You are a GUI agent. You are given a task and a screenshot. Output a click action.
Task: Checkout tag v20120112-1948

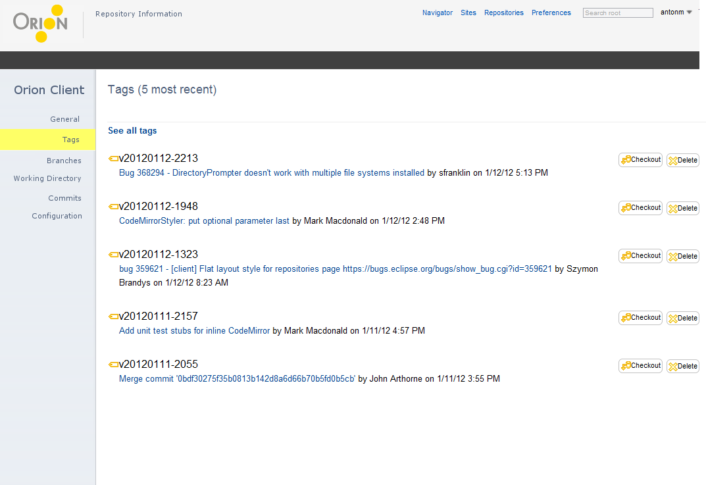640,208
